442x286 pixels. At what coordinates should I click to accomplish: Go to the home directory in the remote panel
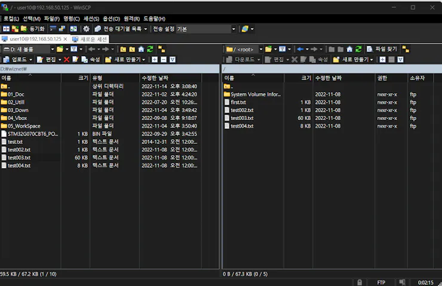click(349, 50)
